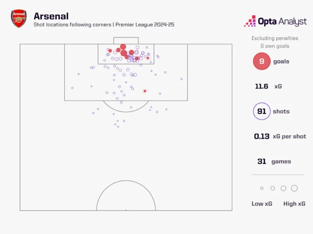Click the 'Low xG' legend label
Screen dimensions: 313x234
click(262, 204)
